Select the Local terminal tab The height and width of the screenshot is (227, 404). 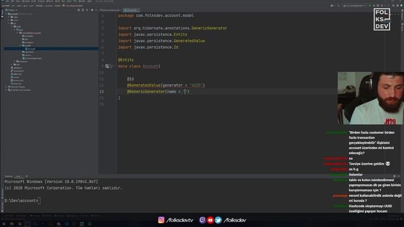click(18, 177)
